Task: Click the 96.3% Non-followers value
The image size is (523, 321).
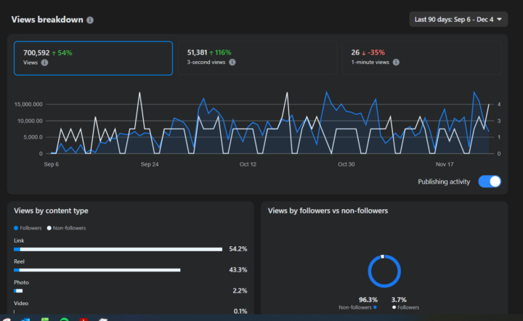Action: (x=368, y=300)
